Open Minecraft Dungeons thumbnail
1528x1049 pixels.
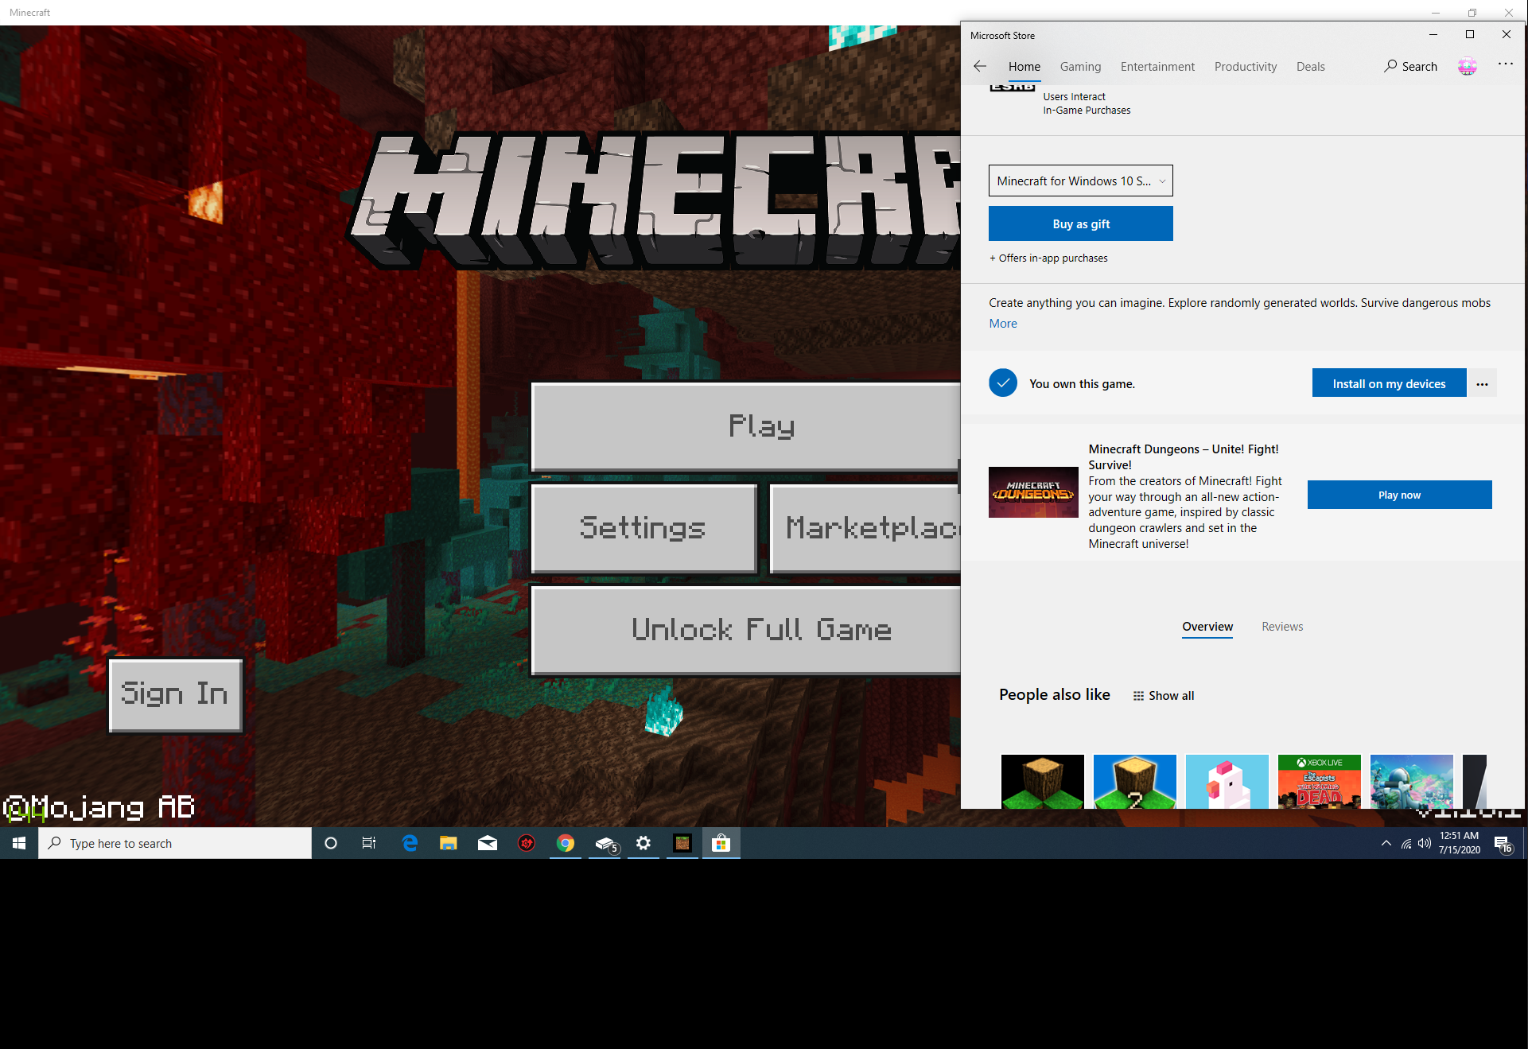point(1033,492)
